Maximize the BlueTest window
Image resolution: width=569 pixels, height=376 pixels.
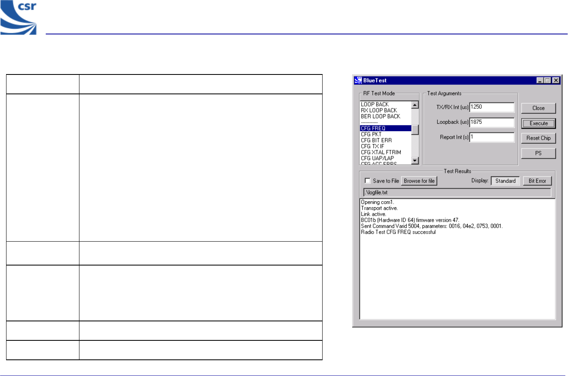coord(547,81)
